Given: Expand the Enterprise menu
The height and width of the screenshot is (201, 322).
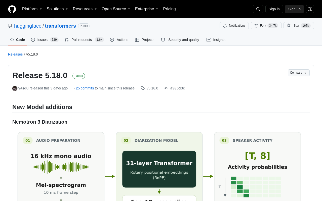Looking at the screenshot, I should point(147,9).
